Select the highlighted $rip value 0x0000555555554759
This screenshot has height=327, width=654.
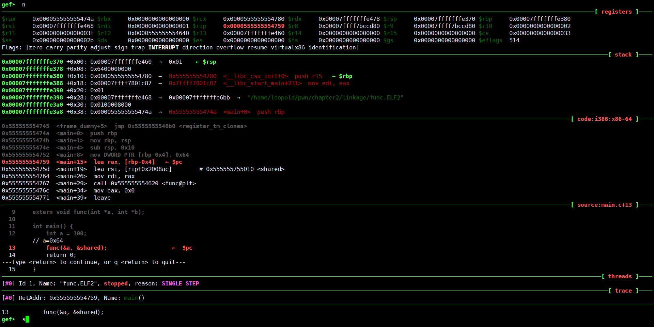point(254,26)
